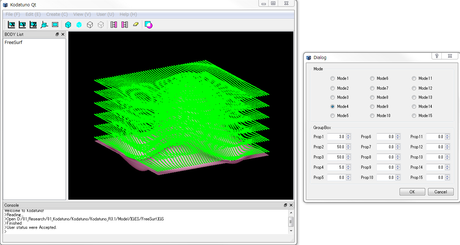Viewport: 460px width, 245px height.
Task: Click the console scrollbar up arrow
Action: 291,213
